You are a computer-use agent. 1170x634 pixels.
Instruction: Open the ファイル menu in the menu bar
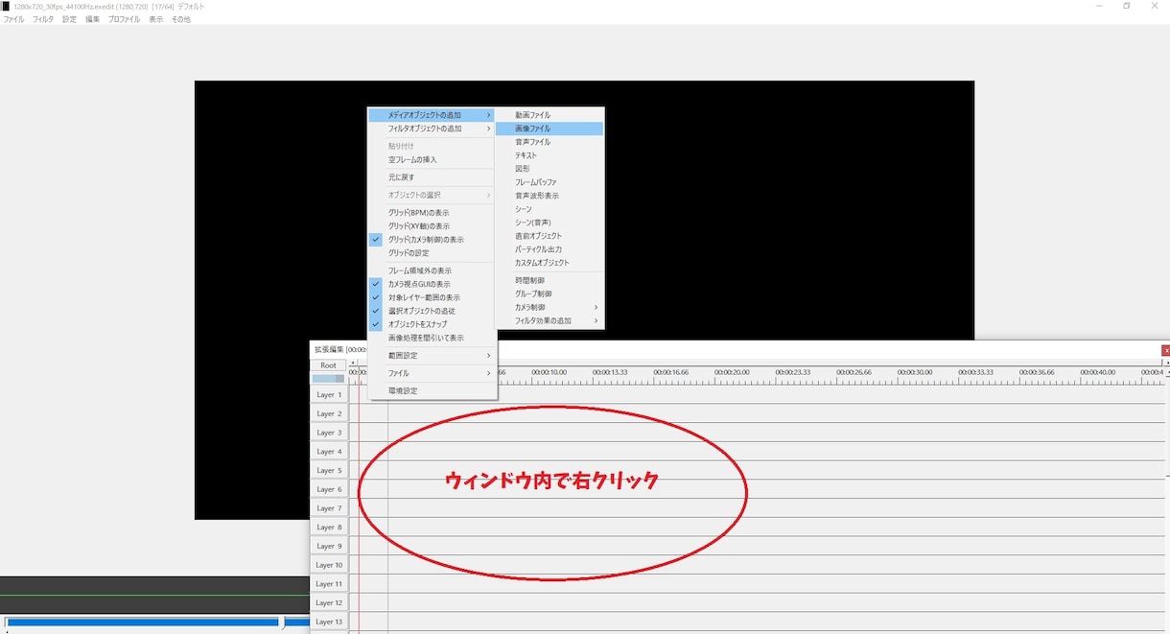[x=14, y=19]
